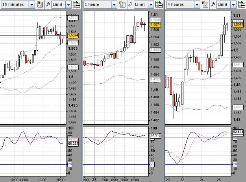
Task: Click the 20 level label in 4 heures stochastic
Action: pyautogui.click(x=235, y=164)
